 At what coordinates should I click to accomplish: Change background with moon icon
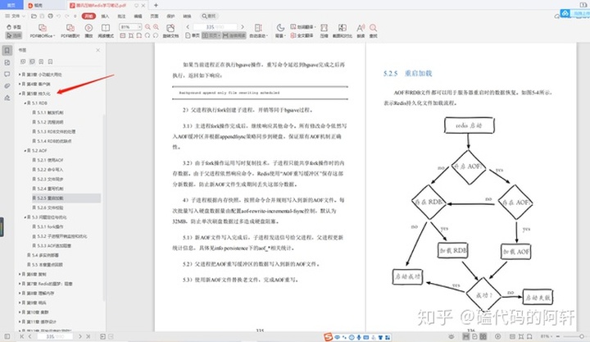[280, 30]
